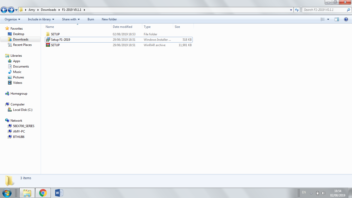Click the Search F1-2019 V0.1.1 field
Image resolution: width=352 pixels, height=198 pixels.
click(x=324, y=10)
